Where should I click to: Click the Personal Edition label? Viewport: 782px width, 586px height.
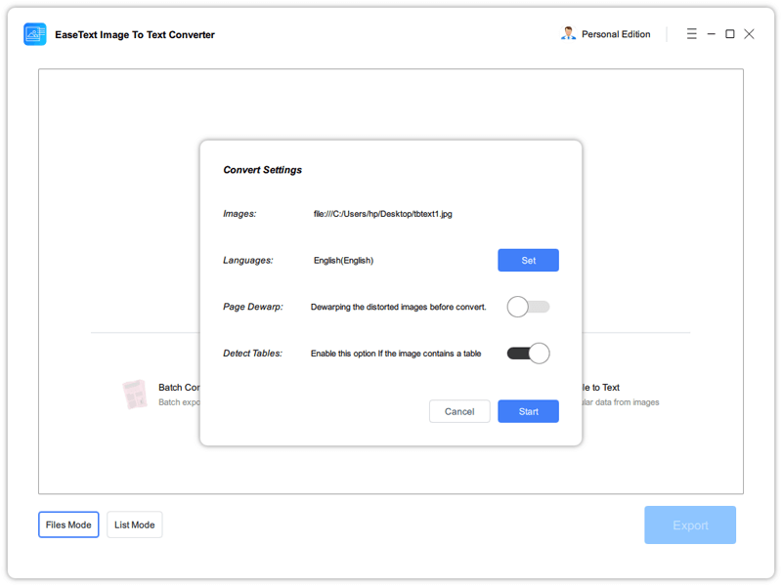pyautogui.click(x=616, y=34)
